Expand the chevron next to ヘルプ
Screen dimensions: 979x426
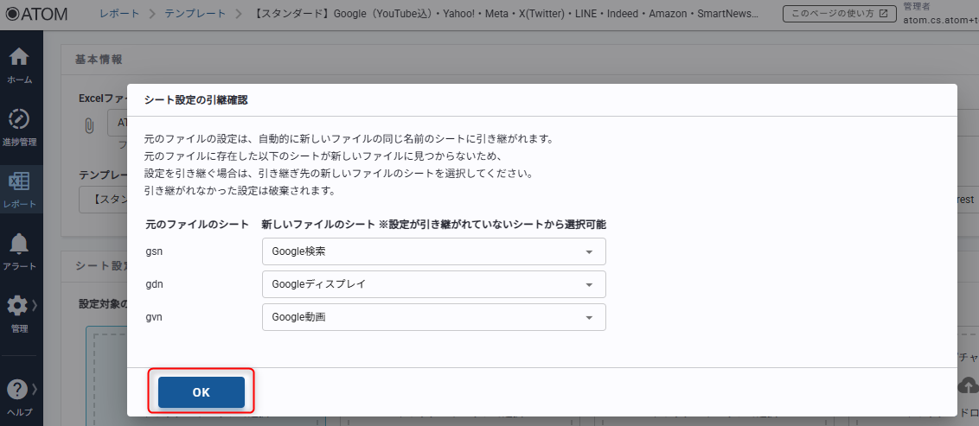tap(35, 390)
